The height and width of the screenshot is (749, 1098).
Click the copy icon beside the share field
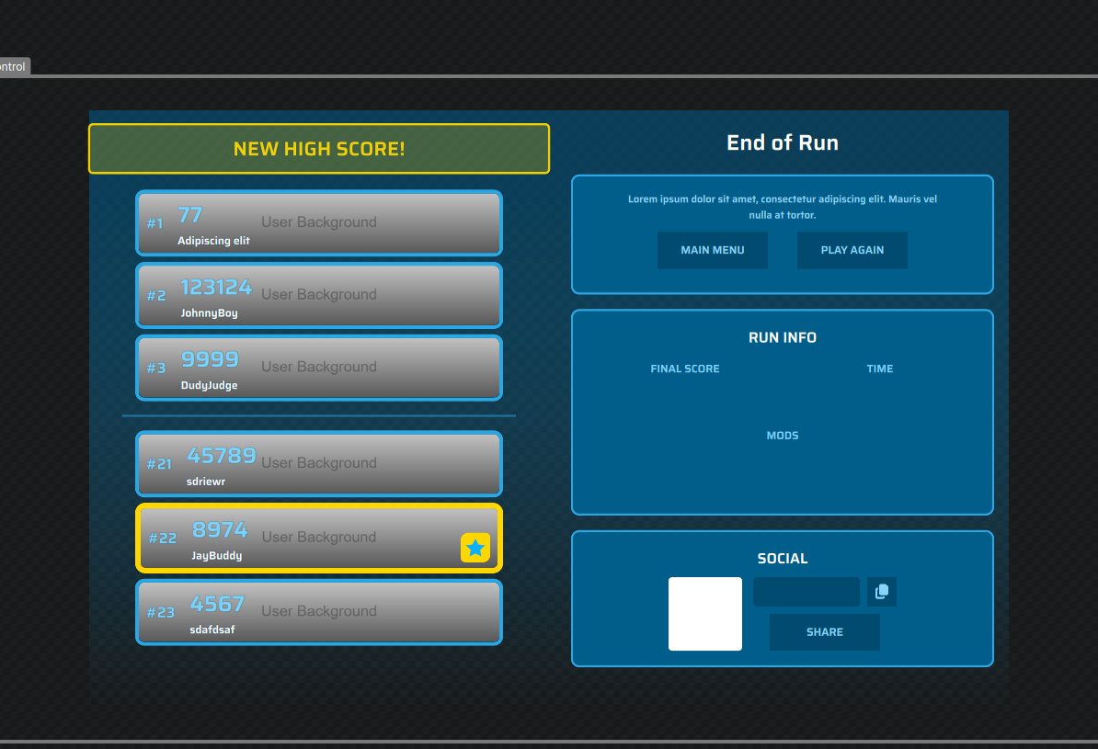[881, 592]
